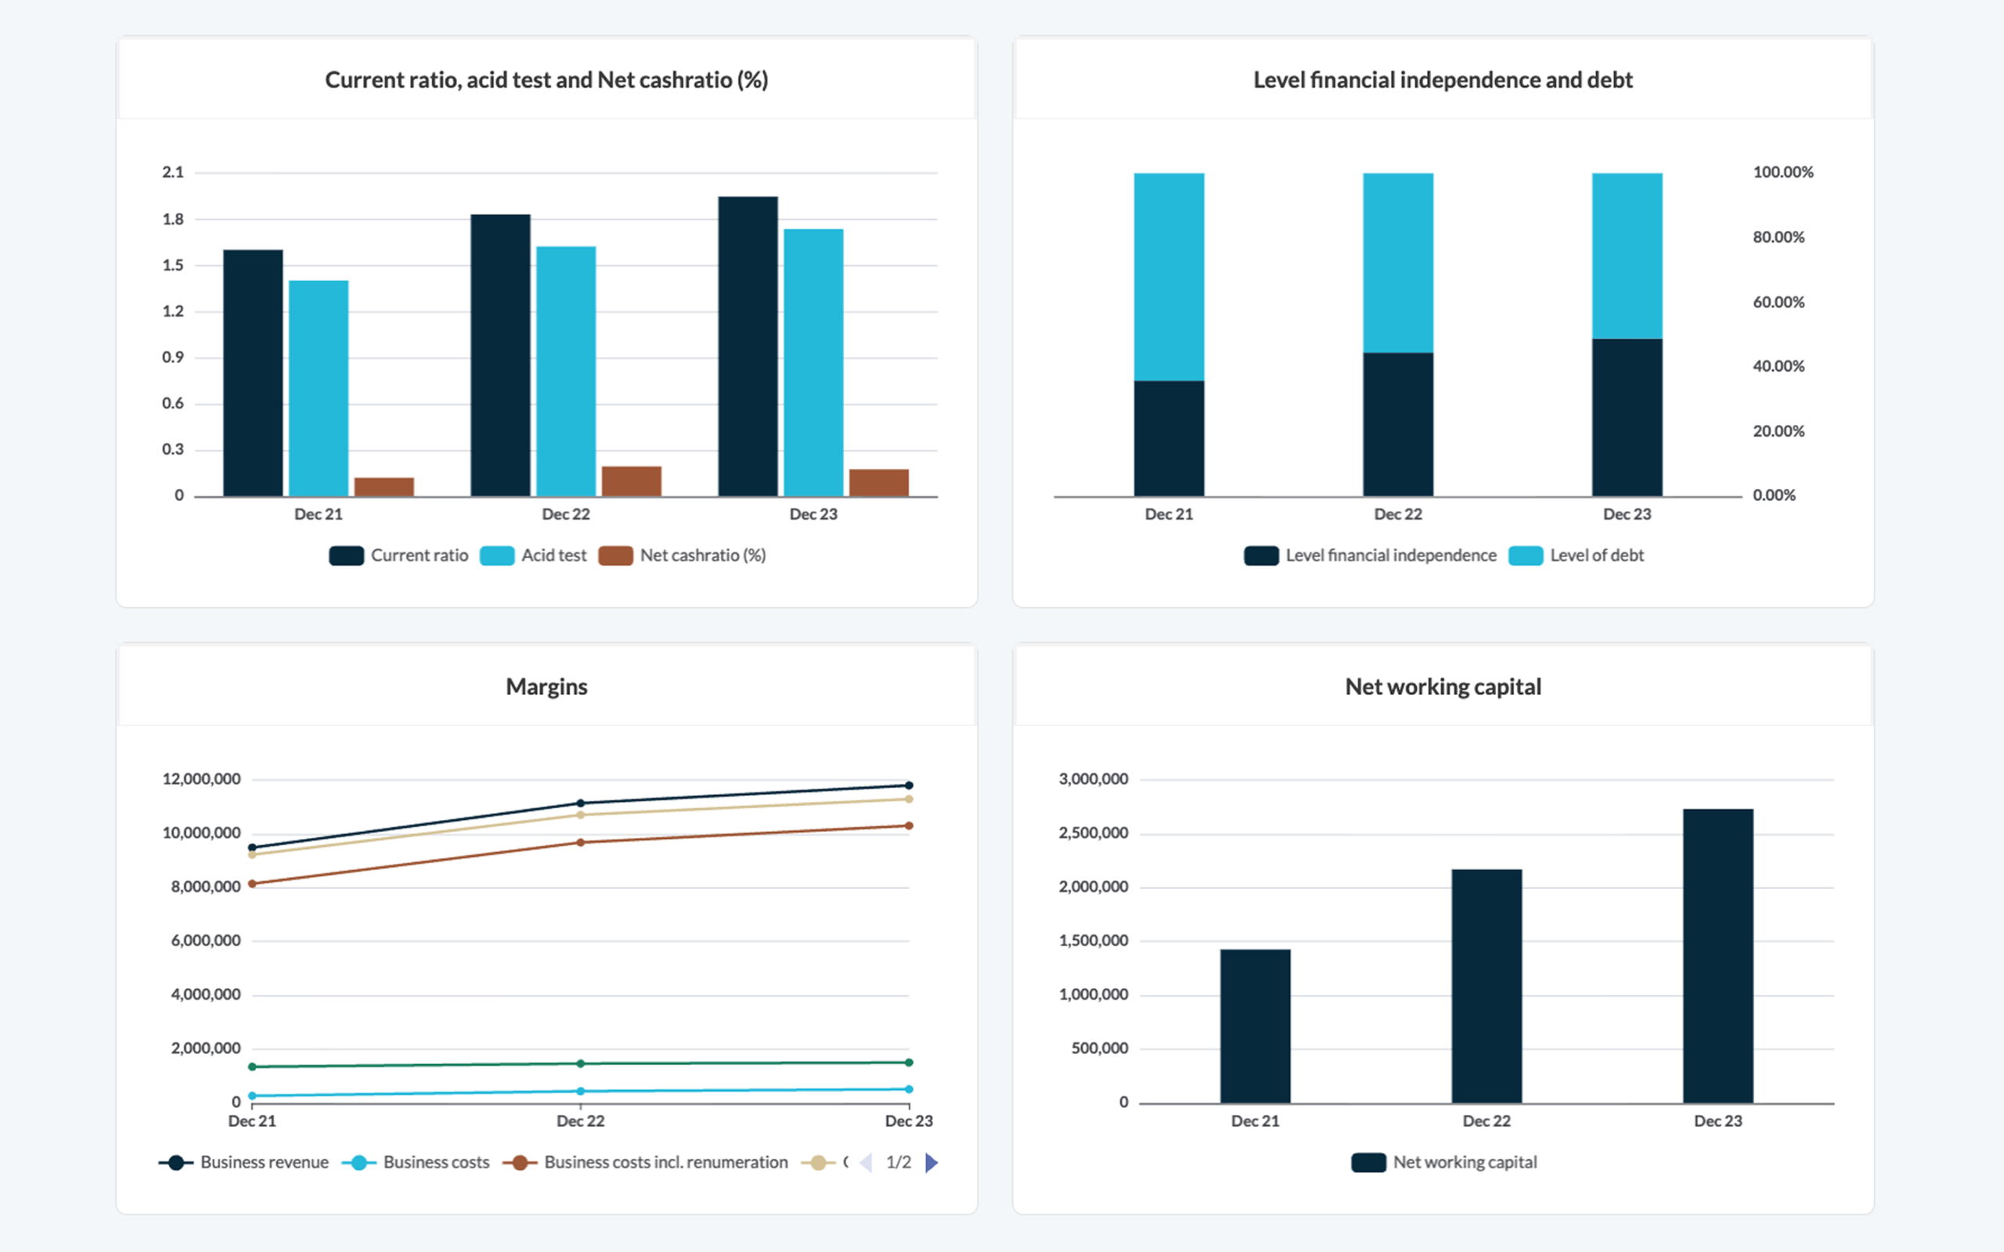Click the Dec 21 Acid test bar

pyautogui.click(x=318, y=388)
